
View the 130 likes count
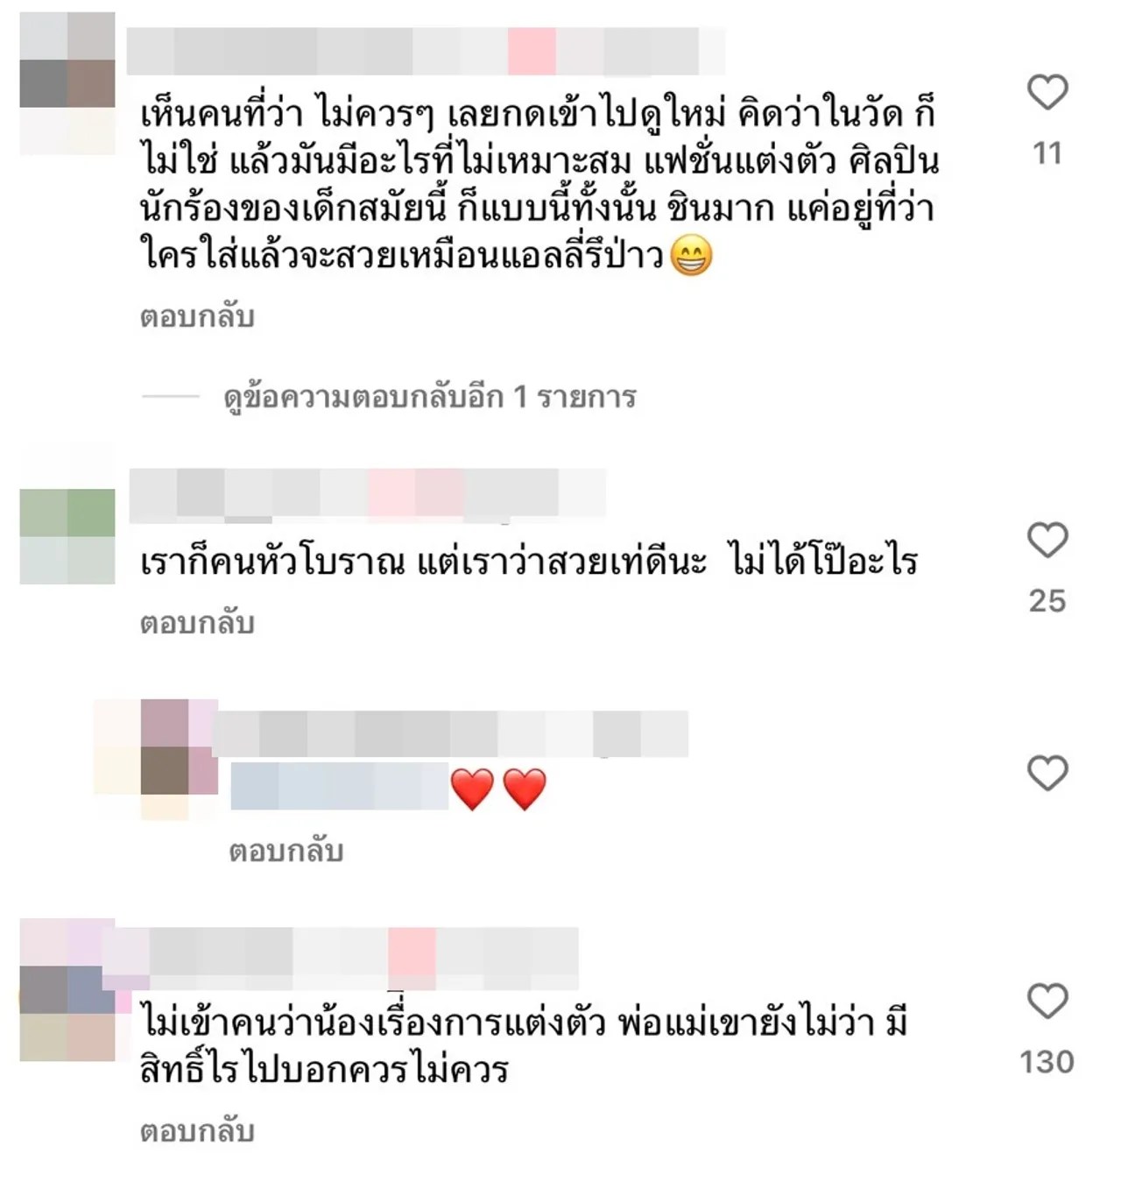(x=1047, y=1062)
